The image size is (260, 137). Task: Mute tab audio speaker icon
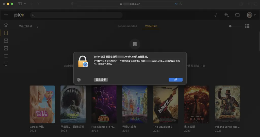coord(176,4)
